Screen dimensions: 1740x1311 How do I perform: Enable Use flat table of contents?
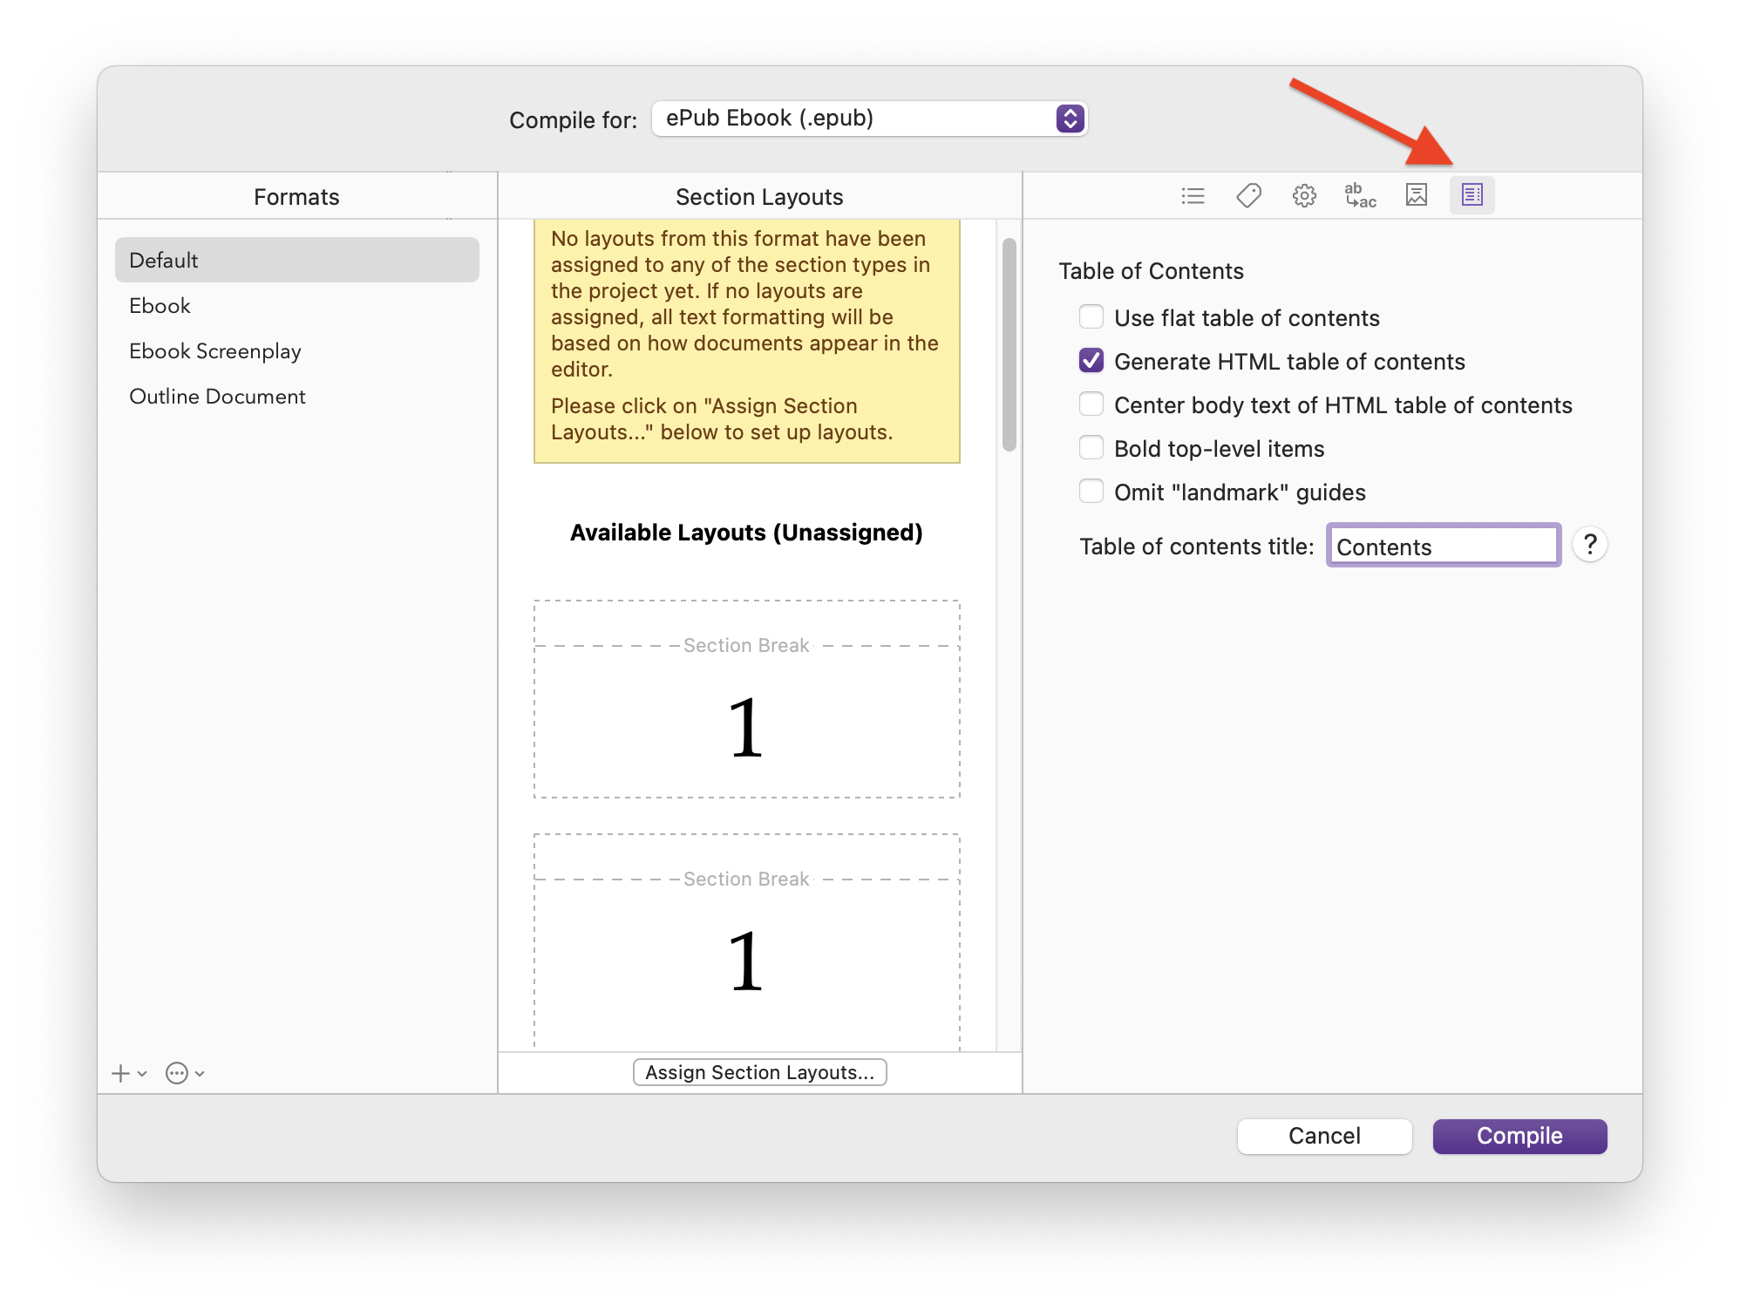tap(1091, 317)
